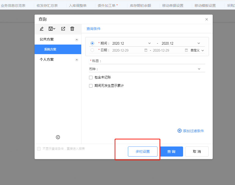Click the edit (pencil) scheme icon
Screen dimensions: 235x185
[42, 29]
